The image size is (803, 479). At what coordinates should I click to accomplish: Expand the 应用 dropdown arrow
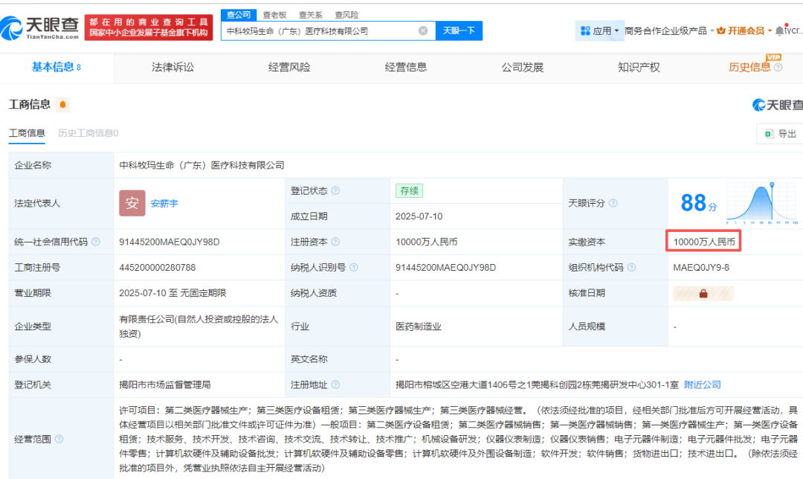pyautogui.click(x=616, y=30)
